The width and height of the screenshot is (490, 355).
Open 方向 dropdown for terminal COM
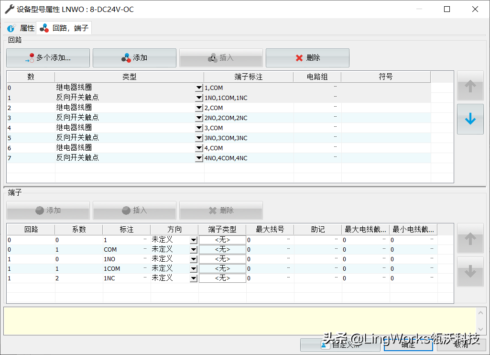click(194, 250)
